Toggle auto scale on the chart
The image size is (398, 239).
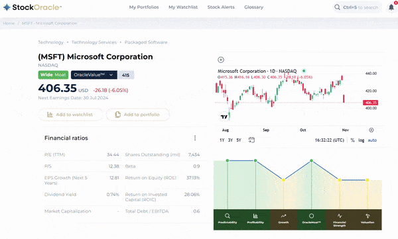(x=372, y=140)
